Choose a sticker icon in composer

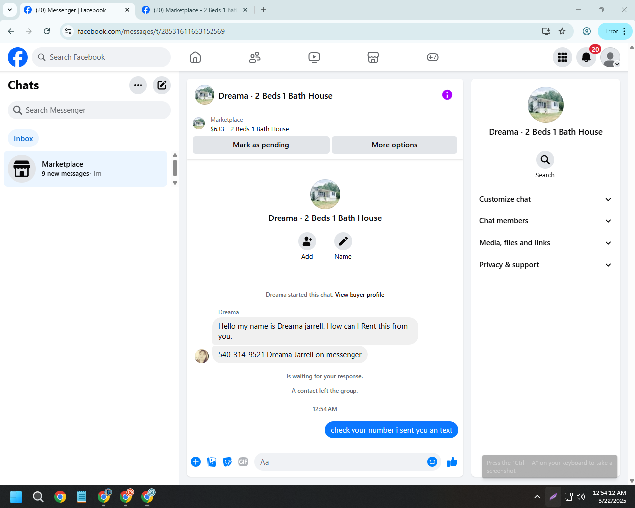[227, 462]
